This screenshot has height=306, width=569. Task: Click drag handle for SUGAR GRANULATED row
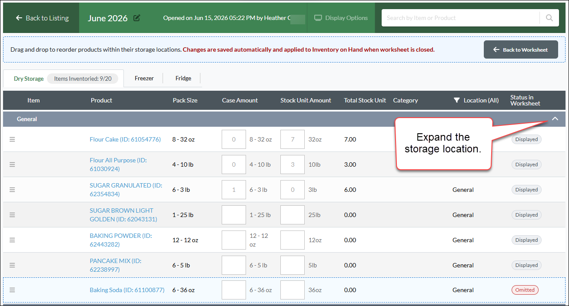pyautogui.click(x=12, y=190)
